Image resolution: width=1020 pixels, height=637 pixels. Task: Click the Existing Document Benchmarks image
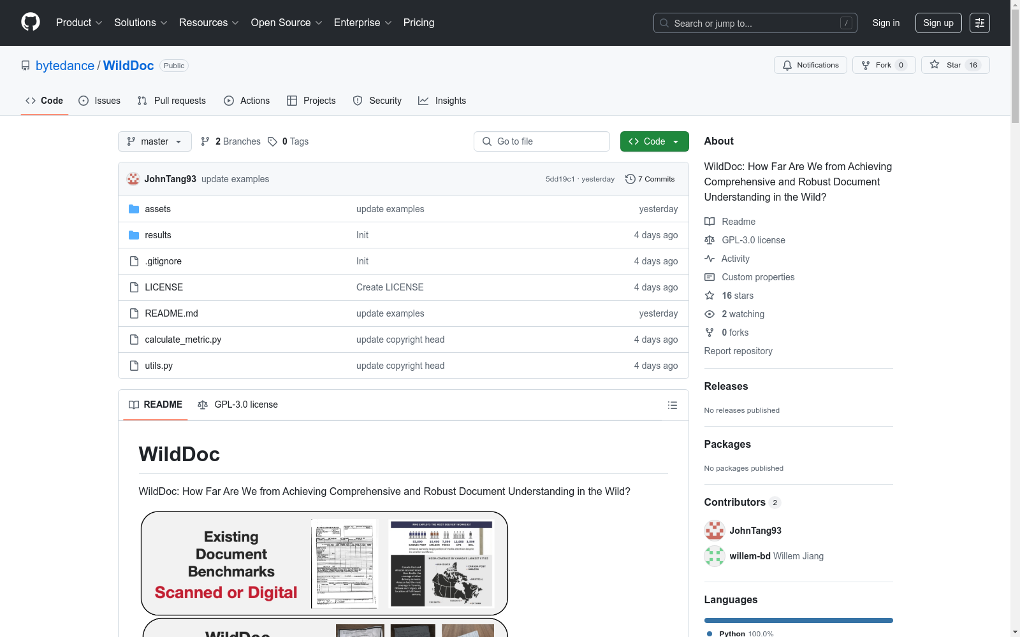(x=324, y=564)
